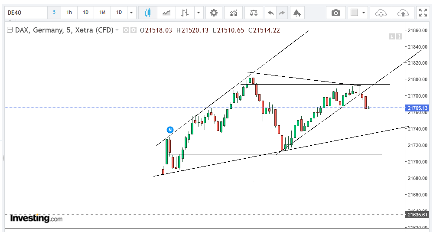
Task: Expand the DAX title dropdown arrow
Action: point(117,29)
